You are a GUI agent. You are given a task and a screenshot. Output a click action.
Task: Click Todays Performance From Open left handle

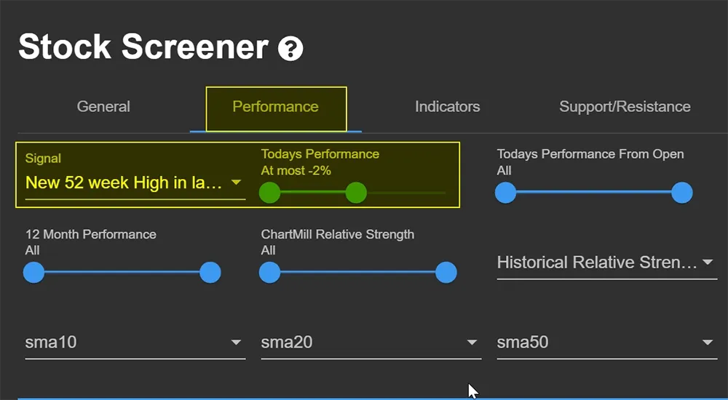(506, 193)
